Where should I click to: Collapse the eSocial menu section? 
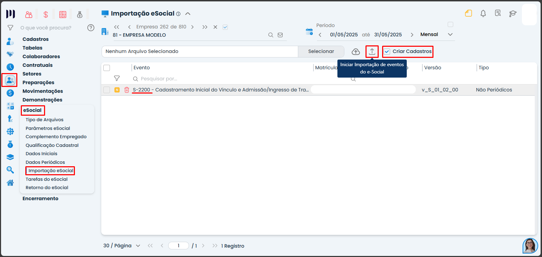[33, 110]
